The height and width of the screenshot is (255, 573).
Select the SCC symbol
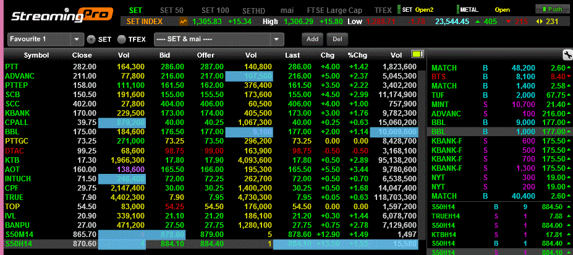(x=12, y=104)
